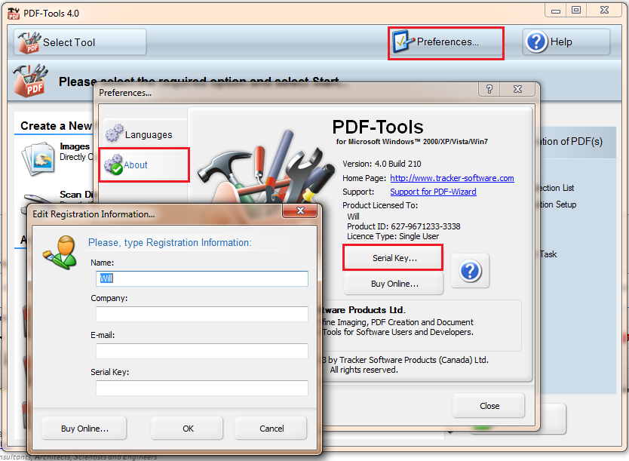Image resolution: width=629 pixels, height=461 pixels.
Task: Click the Create a New heading in main window
Action: click(x=56, y=125)
